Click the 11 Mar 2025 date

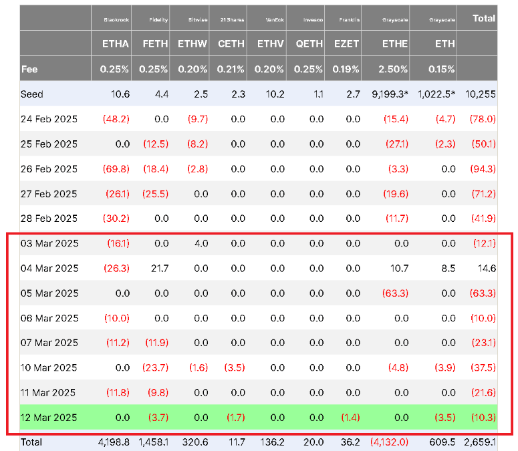coord(48,393)
